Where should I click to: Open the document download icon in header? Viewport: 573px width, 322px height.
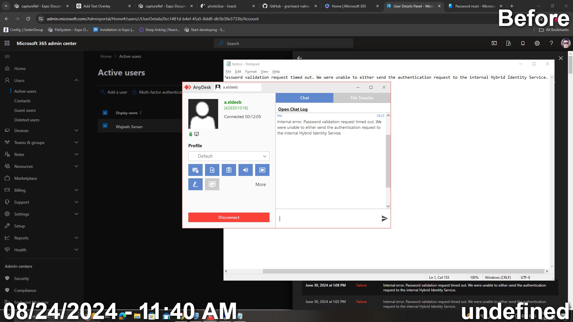(509, 43)
